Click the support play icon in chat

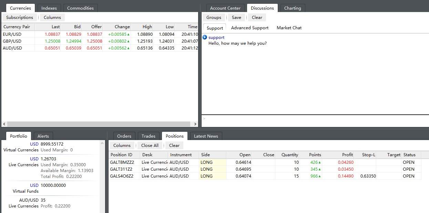[205, 37]
